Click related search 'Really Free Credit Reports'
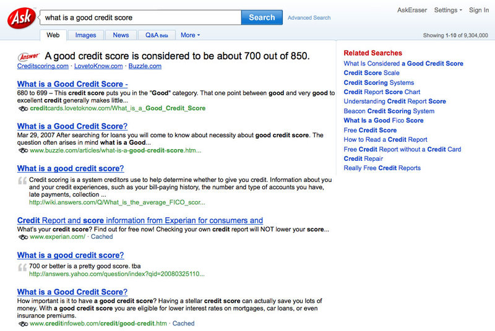 [382, 168]
